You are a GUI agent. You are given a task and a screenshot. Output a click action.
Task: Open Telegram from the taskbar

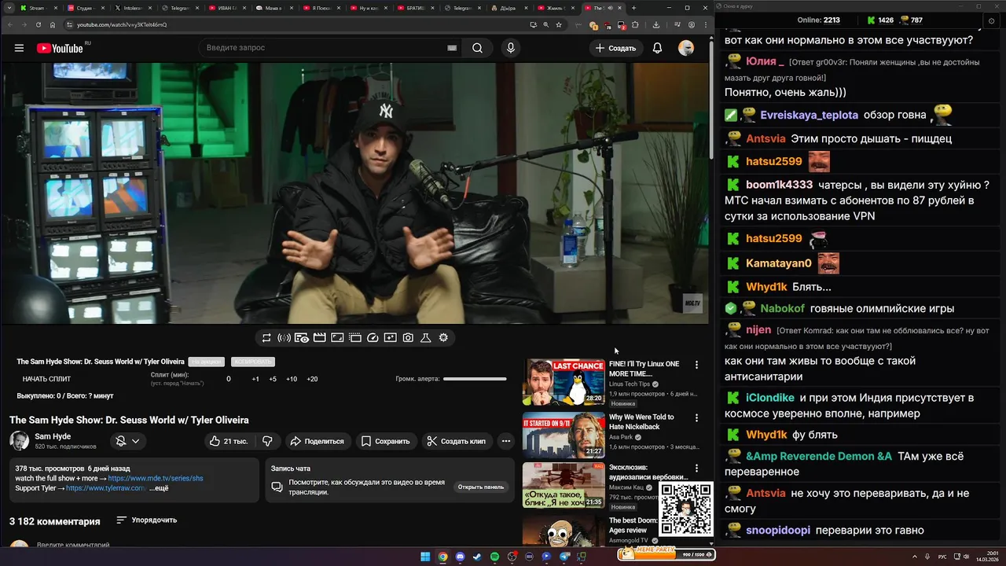[x=564, y=557]
